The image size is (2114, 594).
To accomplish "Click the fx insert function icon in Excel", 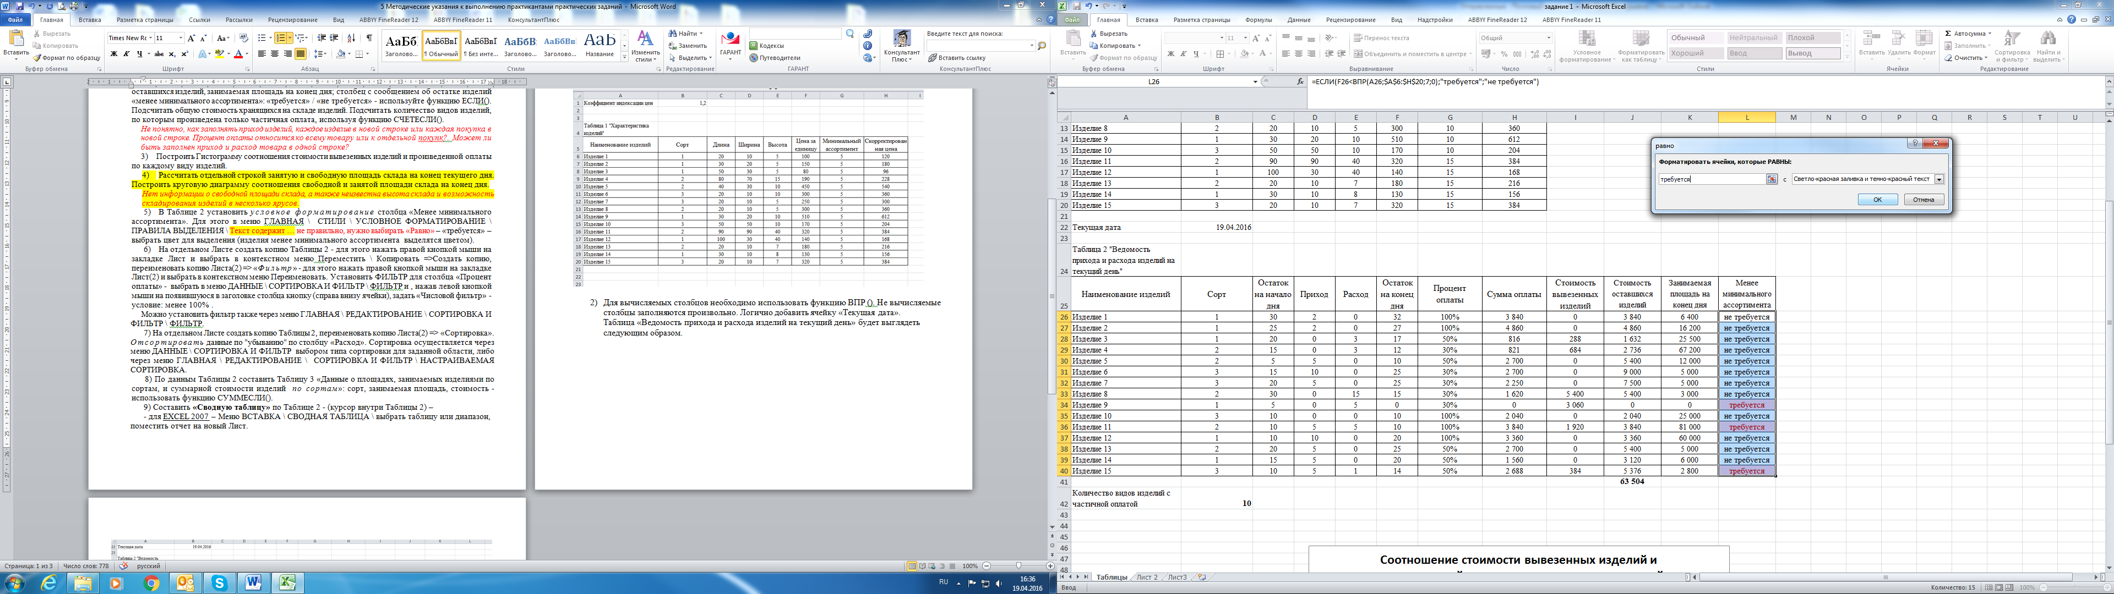I will pos(1300,82).
